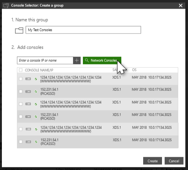Click 10.0.17134.3025 in the third row
188x170 pixels.
click(x=160, y=102)
